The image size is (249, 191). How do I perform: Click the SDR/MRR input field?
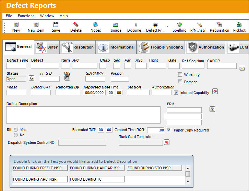(x=95, y=79)
